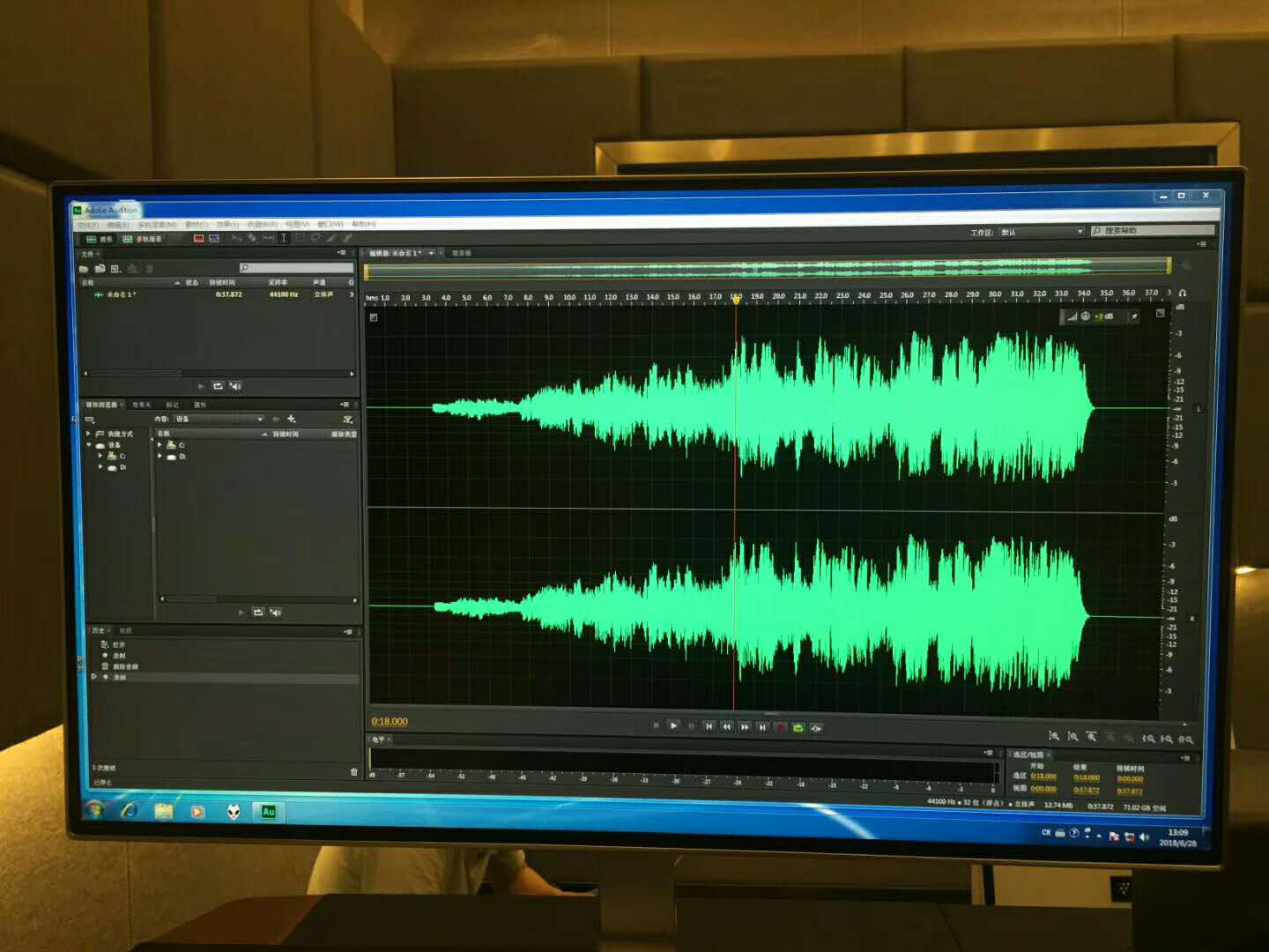Expand the shortcuts tree item
This screenshot has height=952, width=1269.
tap(88, 434)
